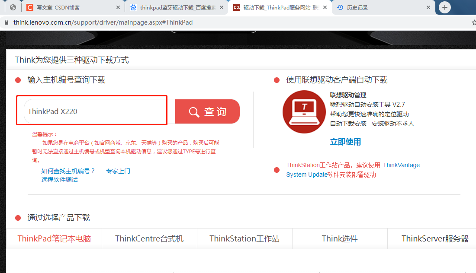This screenshot has width=476, height=273.
Task: Close the thinkpad蓝牙驱动下载 Baidu tab
Action: 222,8
